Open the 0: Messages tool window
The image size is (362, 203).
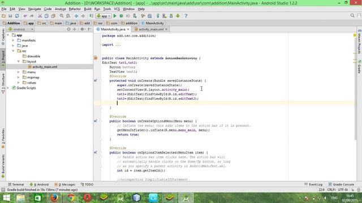(x=65, y=184)
